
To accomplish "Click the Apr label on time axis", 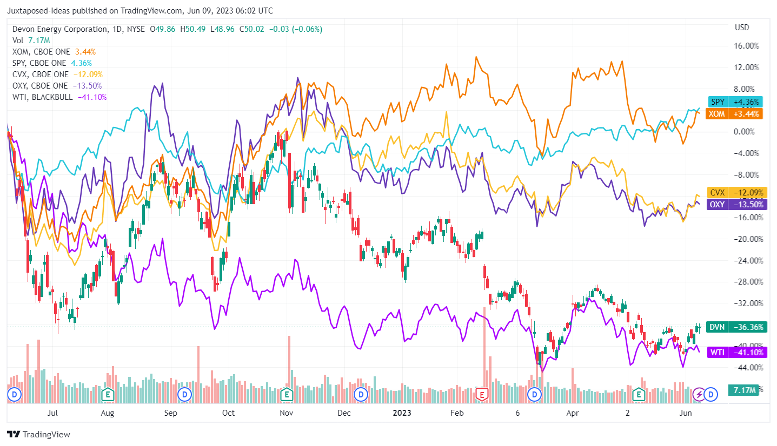I will pos(572,413).
